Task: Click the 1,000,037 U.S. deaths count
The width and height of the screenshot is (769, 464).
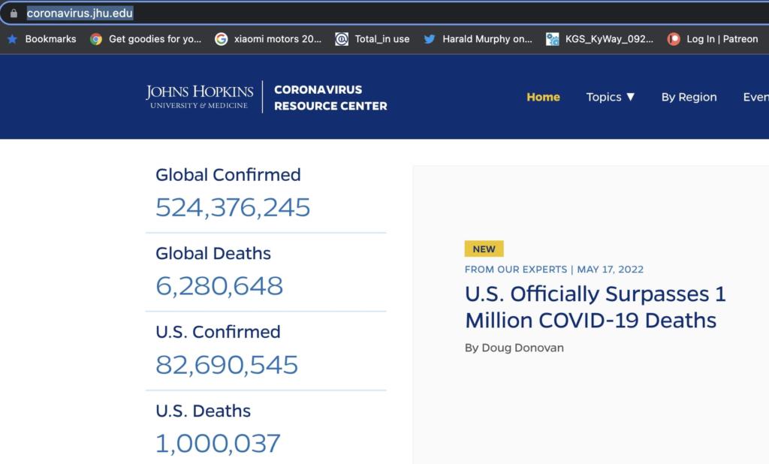Action: pyautogui.click(x=218, y=443)
